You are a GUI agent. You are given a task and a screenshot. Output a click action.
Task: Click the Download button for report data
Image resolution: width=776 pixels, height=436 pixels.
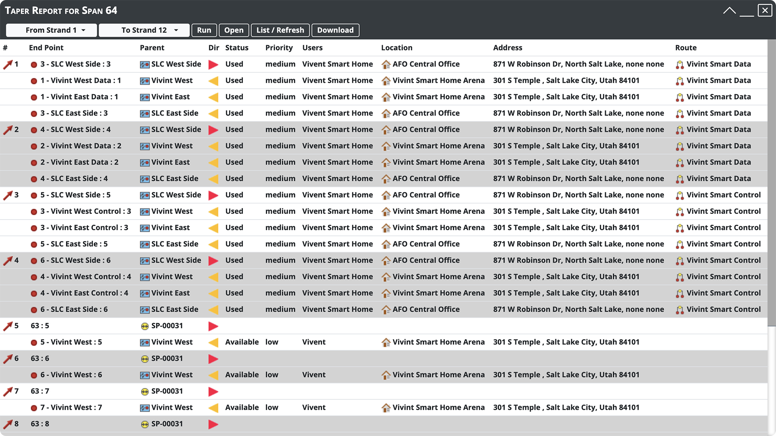[x=335, y=30]
